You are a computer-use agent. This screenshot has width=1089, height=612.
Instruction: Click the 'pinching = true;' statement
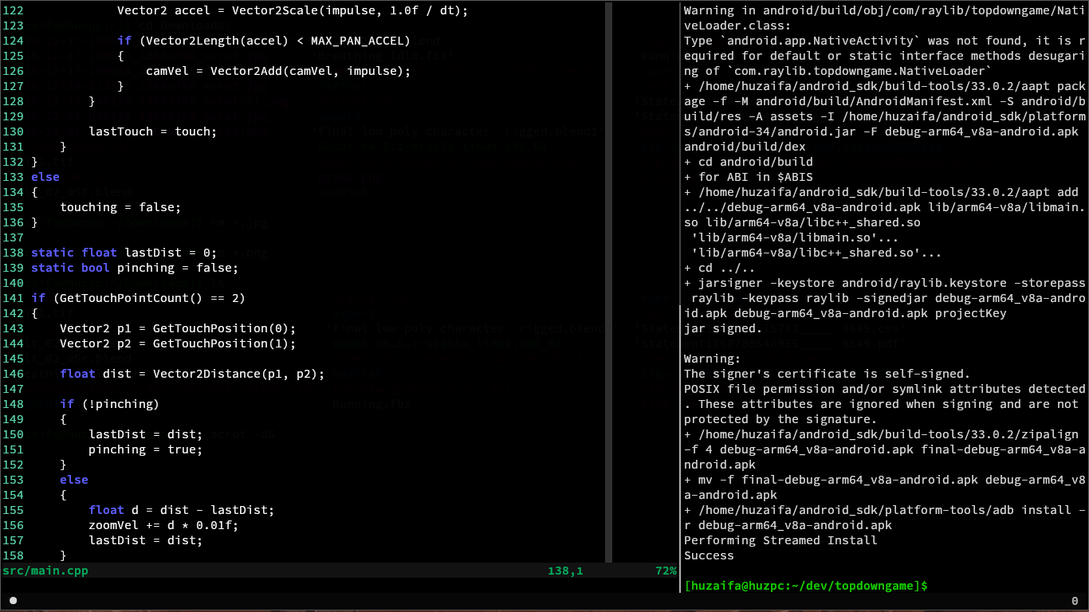coord(145,449)
